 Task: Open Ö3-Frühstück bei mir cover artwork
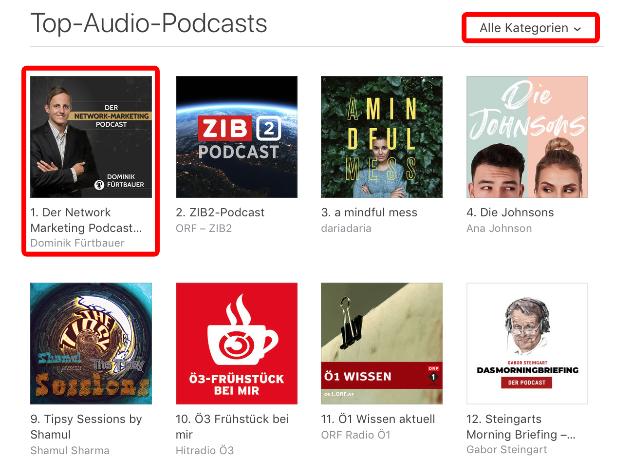point(237,344)
